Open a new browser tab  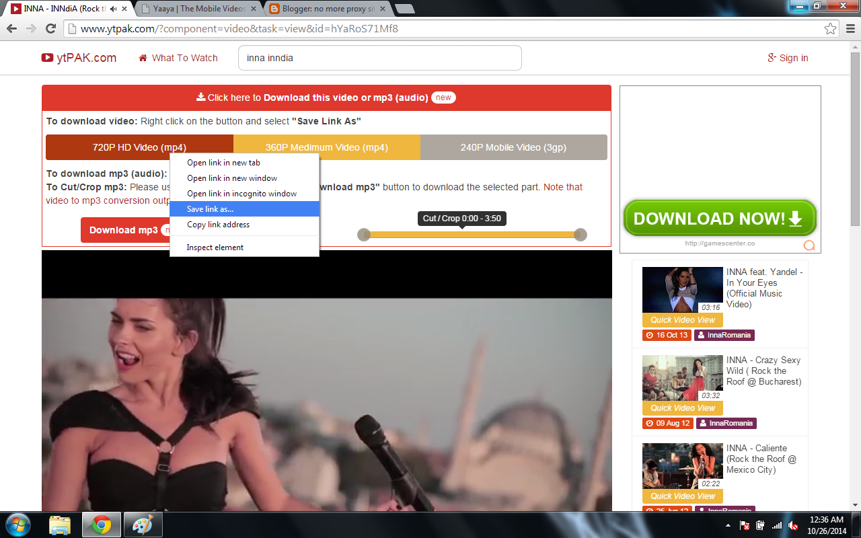point(404,9)
